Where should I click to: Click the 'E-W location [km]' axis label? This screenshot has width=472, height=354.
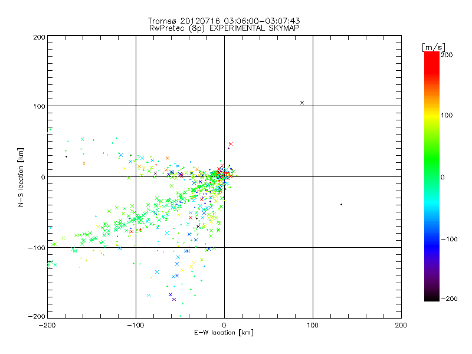(x=224, y=333)
